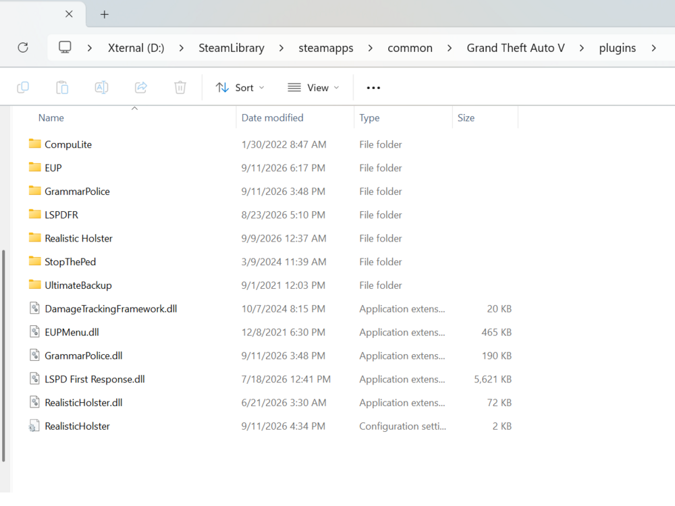The image size is (675, 506).
Task: Click the EUP folder icon
Action: point(35,167)
